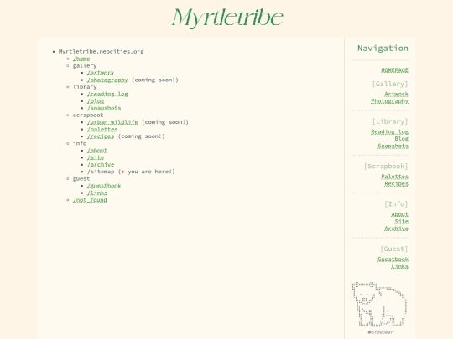Image resolution: width=453 pixels, height=339 pixels.
Task: Go to /guestbook from sitemap list
Action: point(104,186)
